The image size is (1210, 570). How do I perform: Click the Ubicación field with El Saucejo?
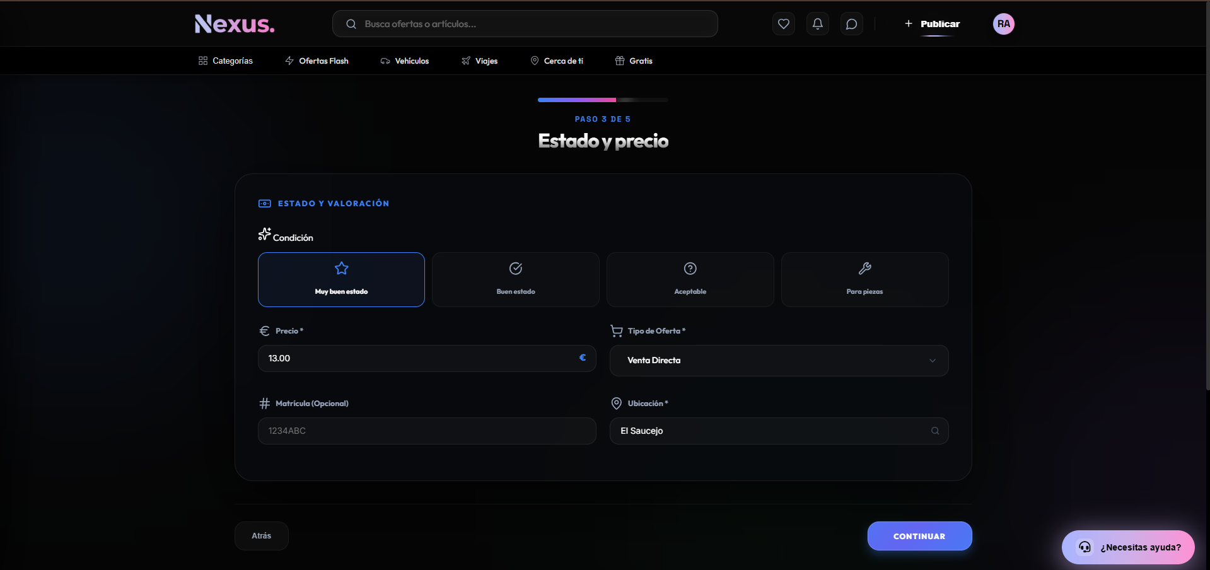tap(779, 431)
